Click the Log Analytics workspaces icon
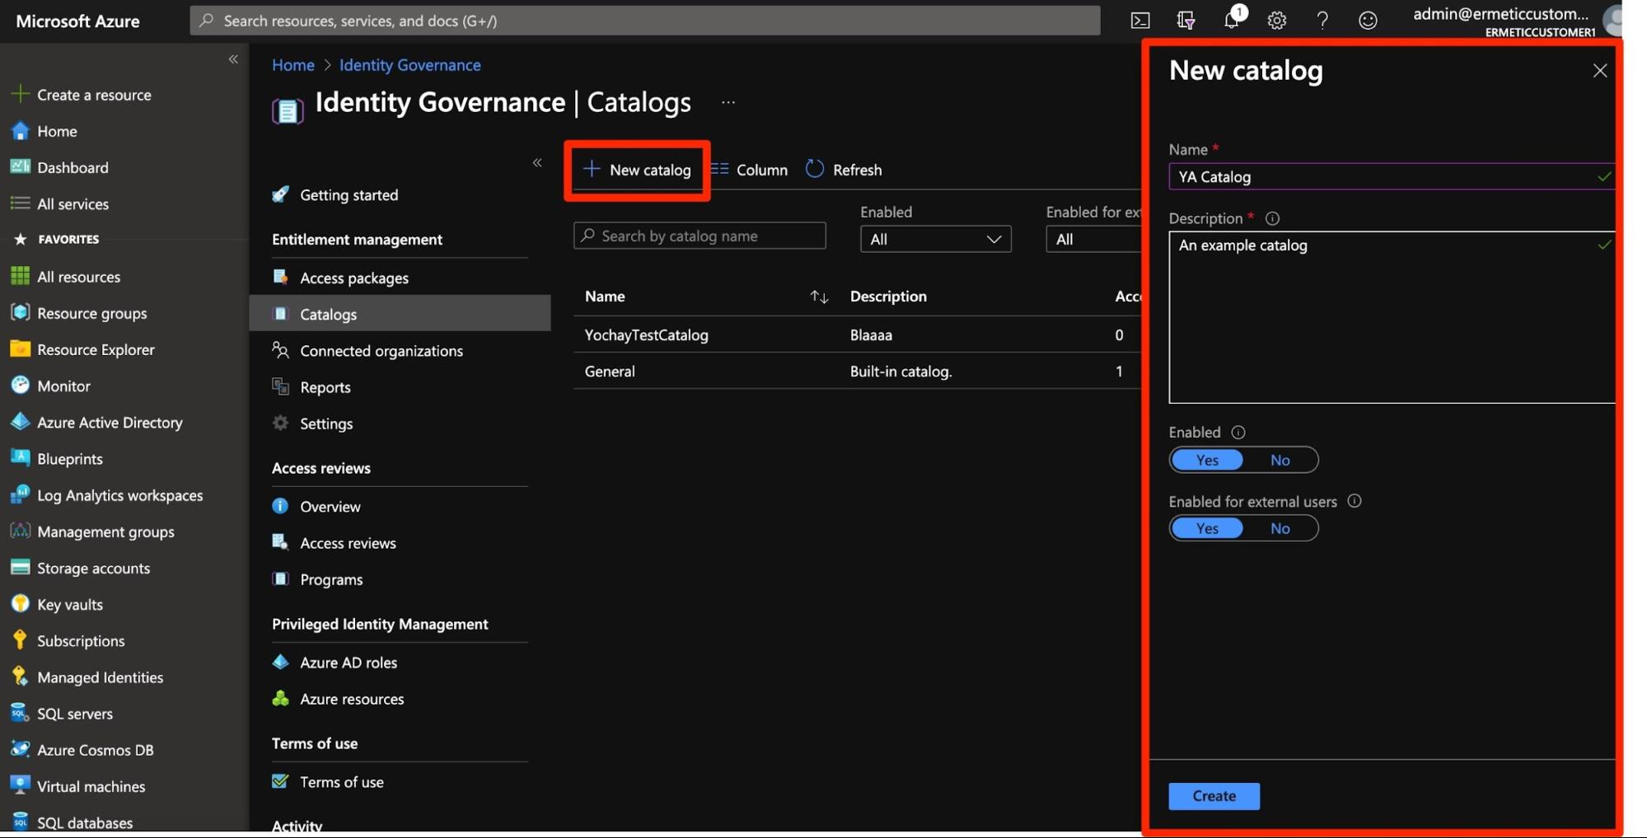Image resolution: width=1647 pixels, height=838 pixels. [x=20, y=494]
